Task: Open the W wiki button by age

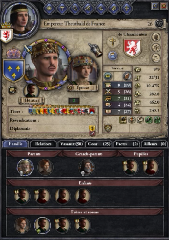Action: point(160,24)
